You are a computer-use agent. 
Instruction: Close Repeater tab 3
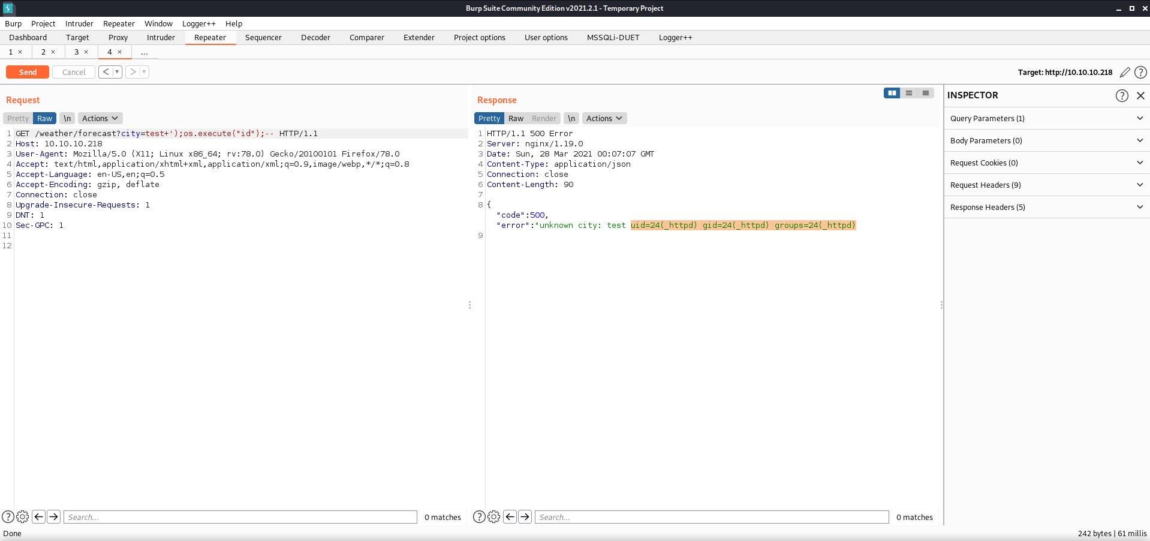[86, 52]
